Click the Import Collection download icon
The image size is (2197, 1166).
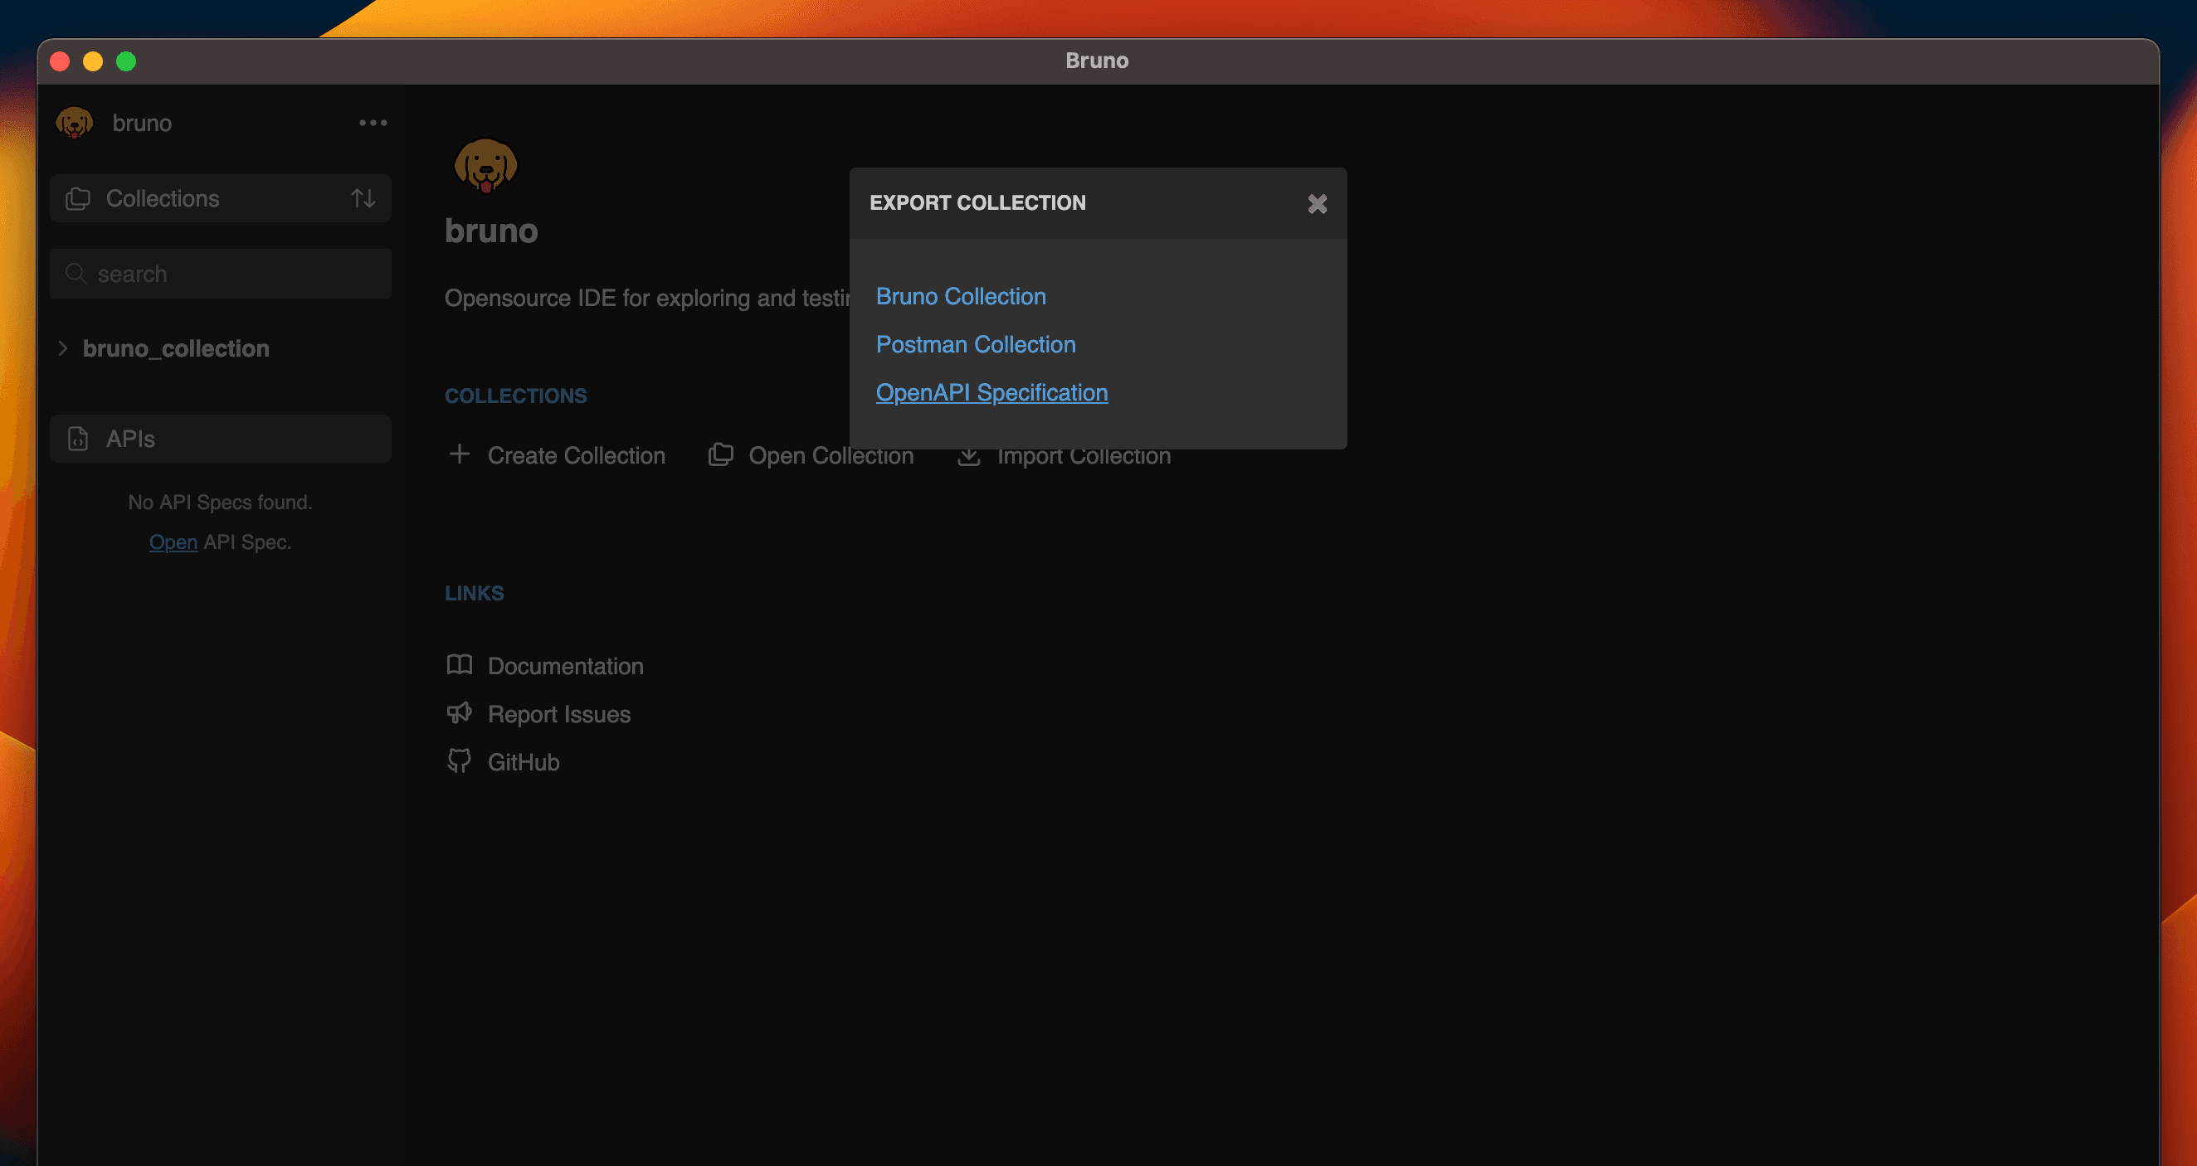pos(969,456)
